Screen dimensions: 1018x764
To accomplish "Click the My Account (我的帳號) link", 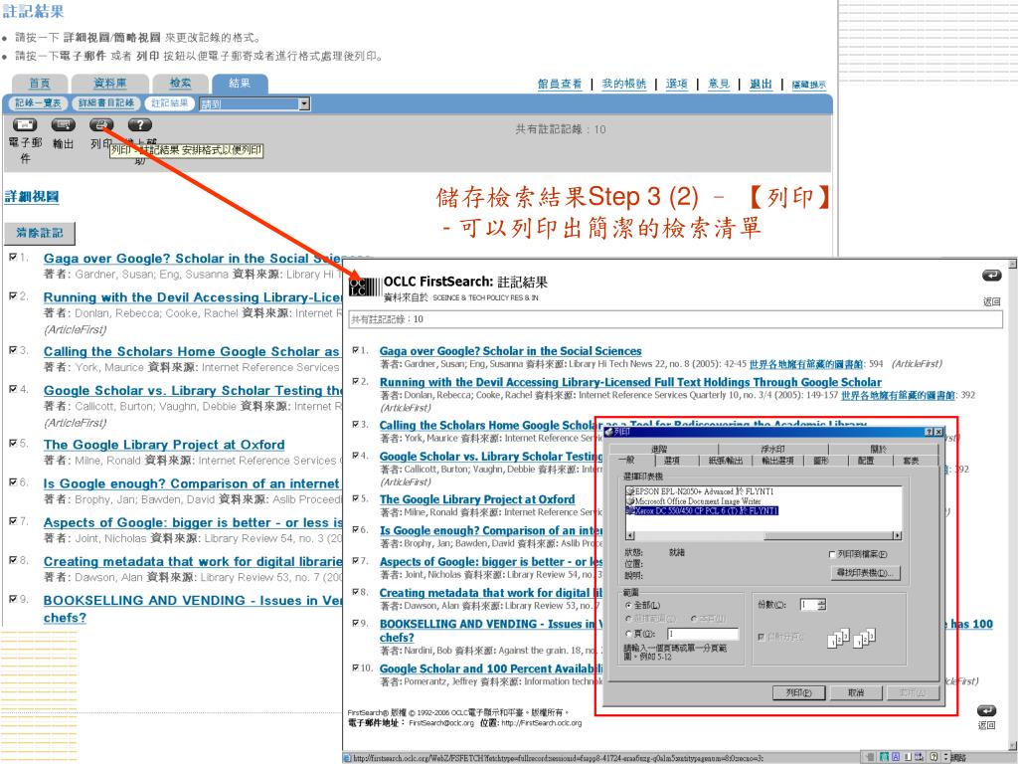I will [x=624, y=84].
